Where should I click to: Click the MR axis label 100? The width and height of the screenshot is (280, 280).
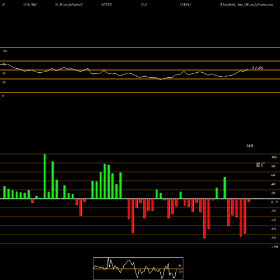coord(274,157)
